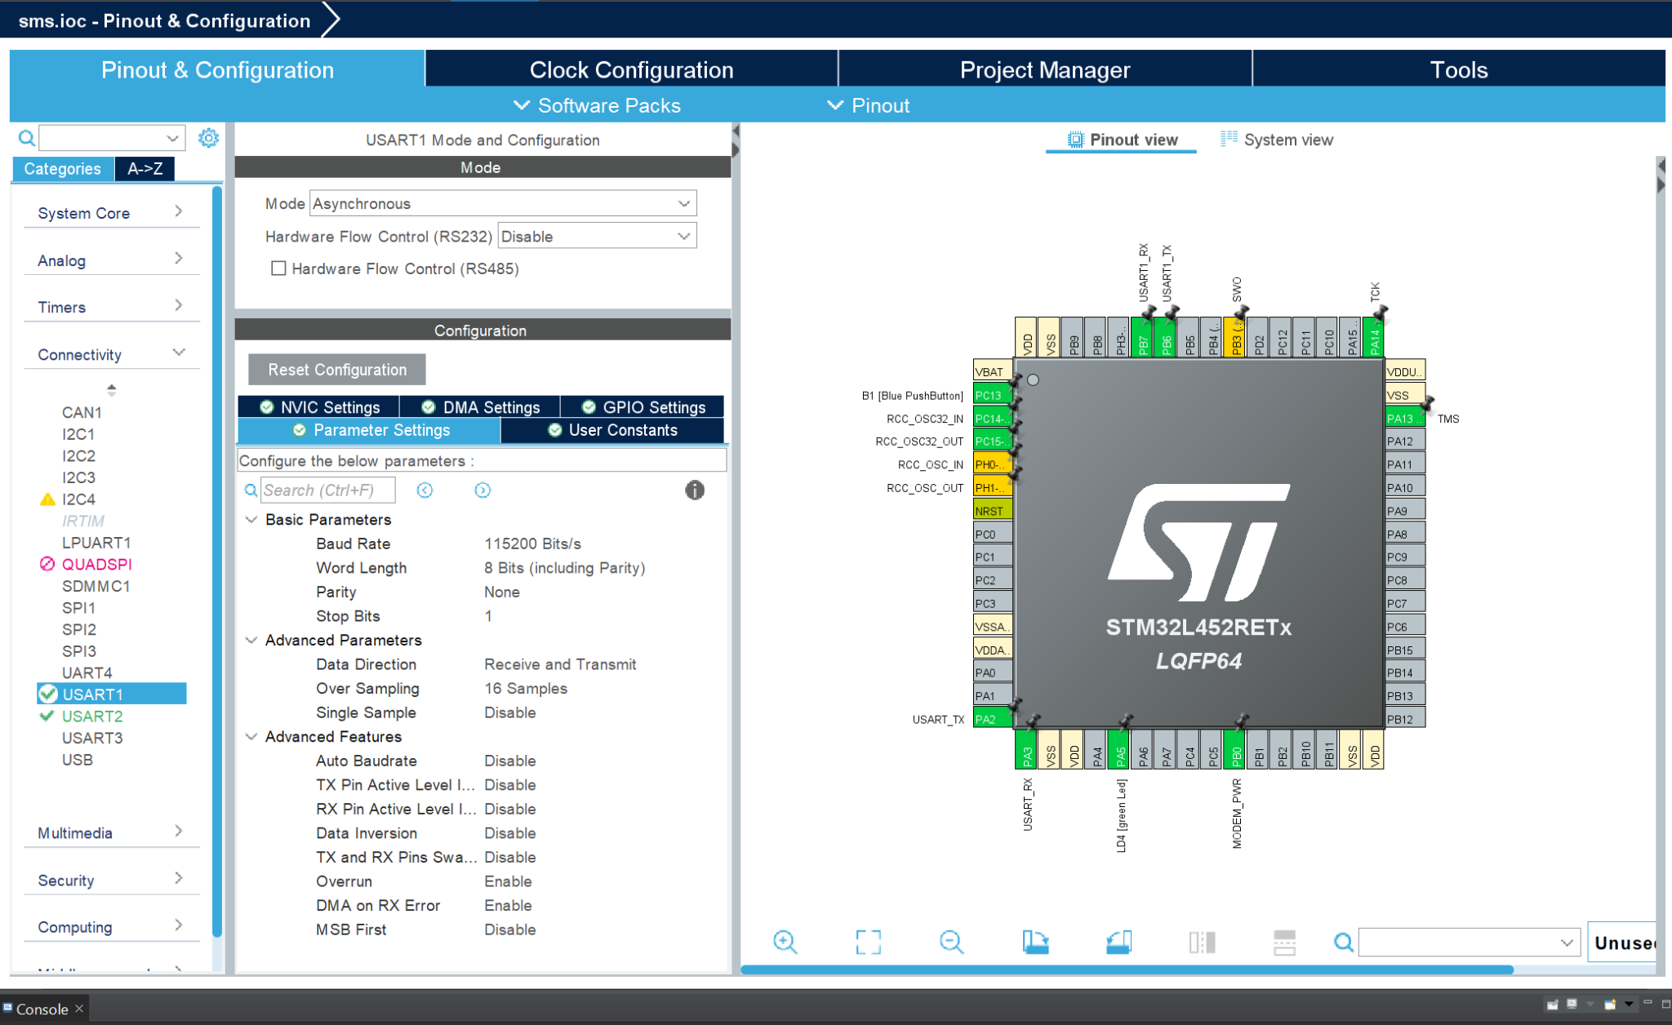
Task: Enable Hardware Flow Control (RS485) checkbox
Action: [x=278, y=268]
